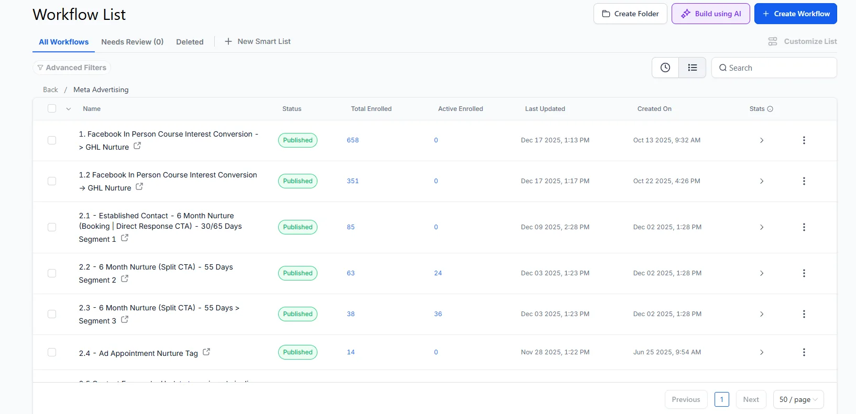Switch to recent history clock view

point(665,68)
